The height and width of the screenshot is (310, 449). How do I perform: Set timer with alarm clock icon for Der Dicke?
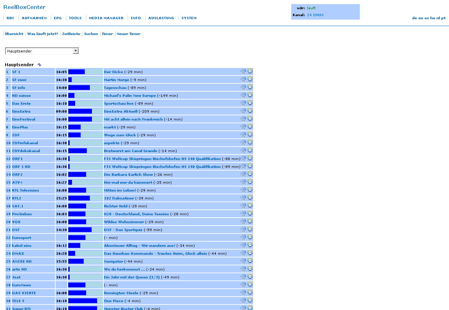point(250,71)
